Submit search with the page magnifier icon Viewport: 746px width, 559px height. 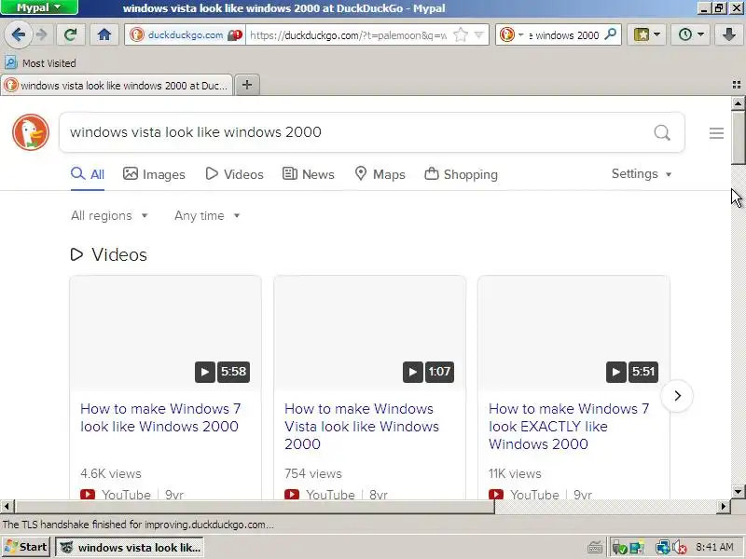click(662, 132)
